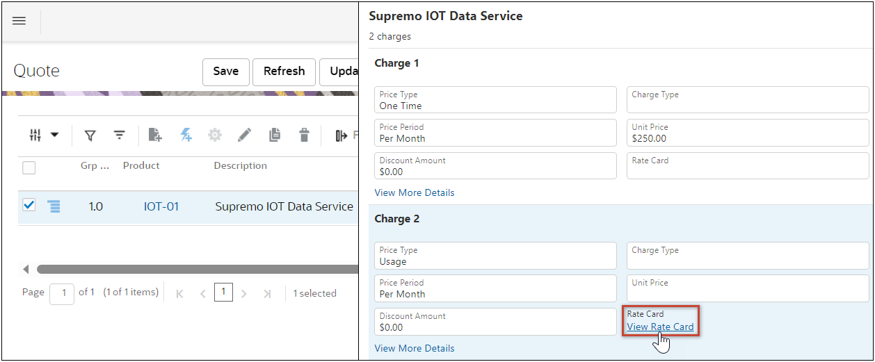Uncheck the IOT-01 row checkbox
The width and height of the screenshot is (875, 362).
29,206
